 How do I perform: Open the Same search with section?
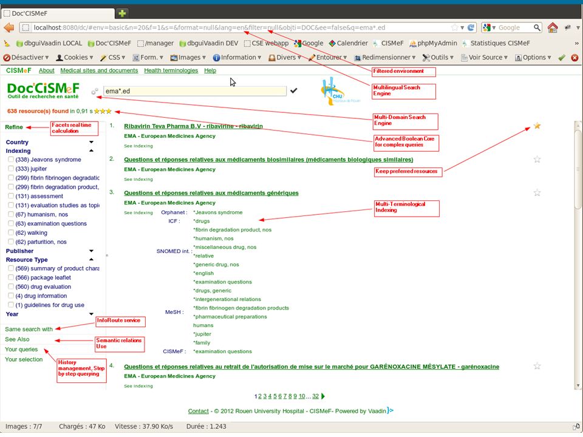(x=29, y=329)
